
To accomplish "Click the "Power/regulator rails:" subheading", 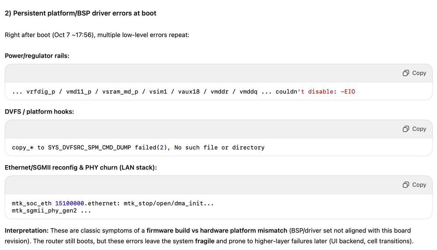I will coord(37,56).
